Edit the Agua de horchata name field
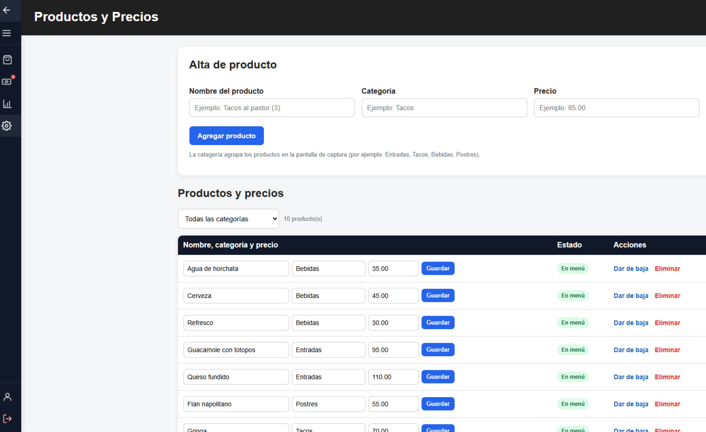 236,268
